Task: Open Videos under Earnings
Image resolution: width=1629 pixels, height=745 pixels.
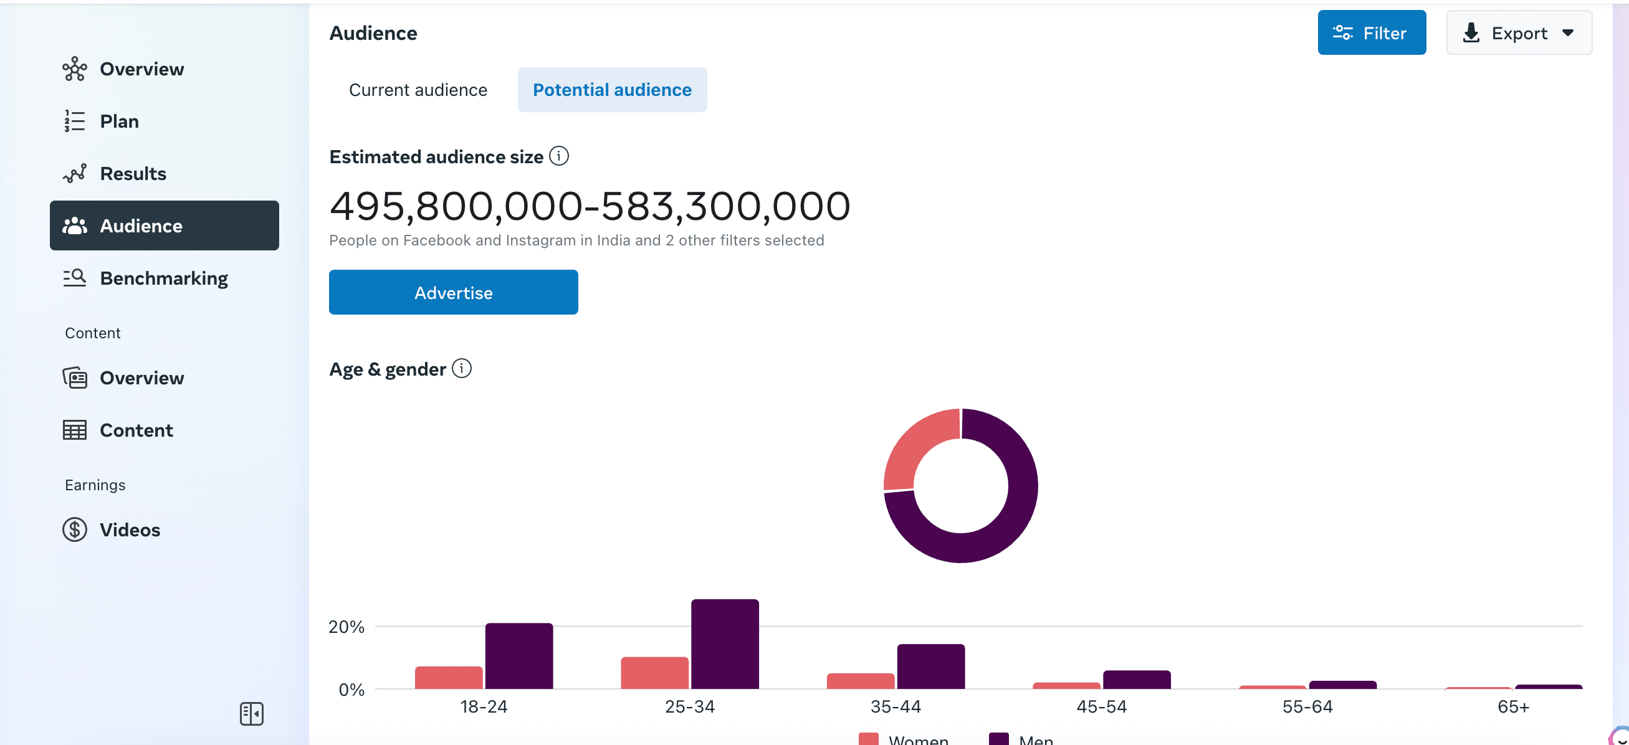Action: tap(165, 529)
